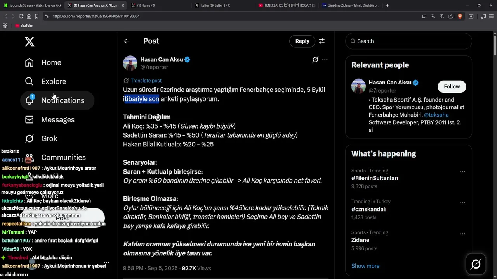Open the Zidane trending topic
Screen dimensions: 497x279
pos(360,240)
